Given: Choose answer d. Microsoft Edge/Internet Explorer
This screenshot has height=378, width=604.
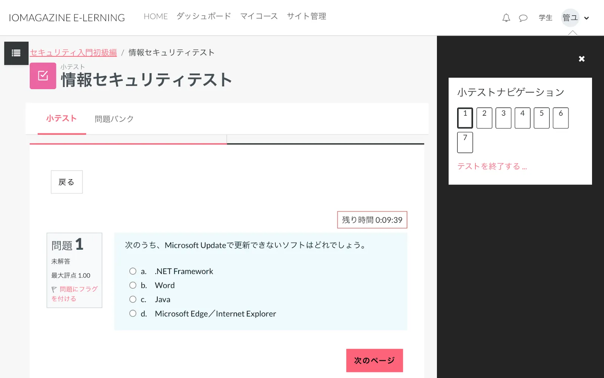Looking at the screenshot, I should (x=133, y=313).
